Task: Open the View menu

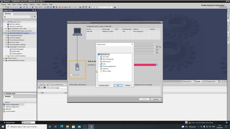Action: [x=14, y=4]
